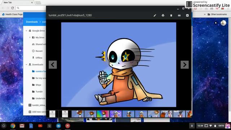Delete the image with the trash icon
Image resolution: width=231 pixels, height=130 pixels.
pyautogui.click(x=171, y=15)
